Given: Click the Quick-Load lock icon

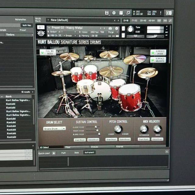Looking at the screenshot, I should coord(54,153).
